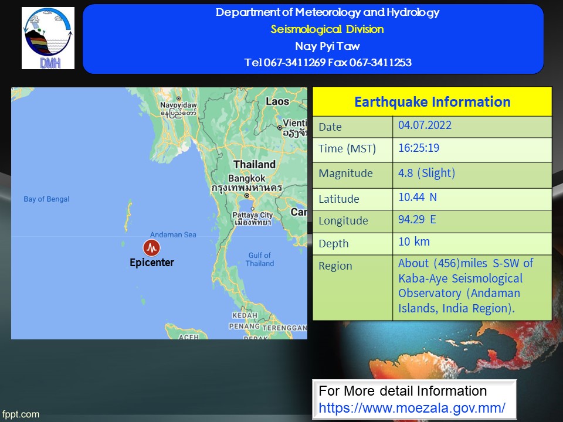Click the 'Bangkok' city label on map

coord(247,178)
